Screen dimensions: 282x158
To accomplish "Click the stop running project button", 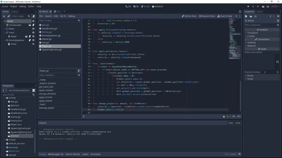I will click(258, 7).
